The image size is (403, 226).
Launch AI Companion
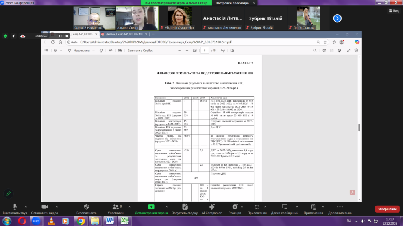pos(212,206)
